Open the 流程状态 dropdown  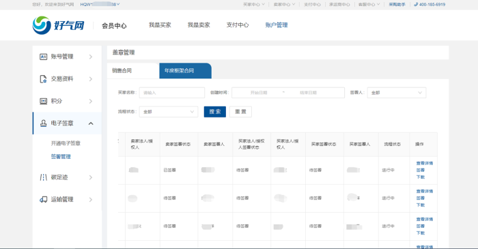tap(169, 112)
